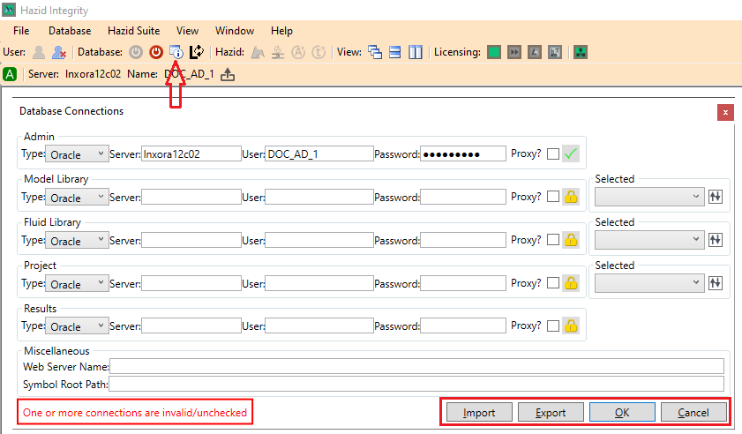Click the export icon beside the server name
The height and width of the screenshot is (434, 742).
click(228, 74)
